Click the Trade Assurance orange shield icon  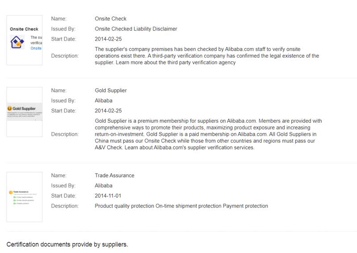(x=11, y=192)
